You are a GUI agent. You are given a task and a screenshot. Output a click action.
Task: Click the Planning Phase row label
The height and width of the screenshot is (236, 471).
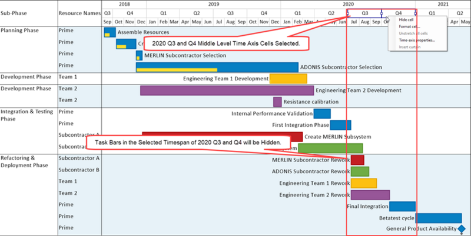pyautogui.click(x=19, y=31)
